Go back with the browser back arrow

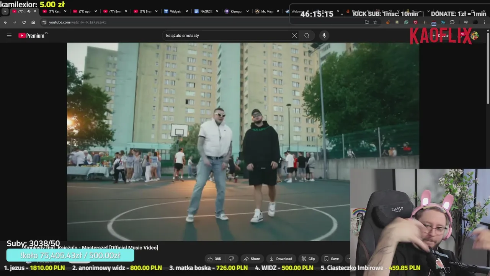5,22
